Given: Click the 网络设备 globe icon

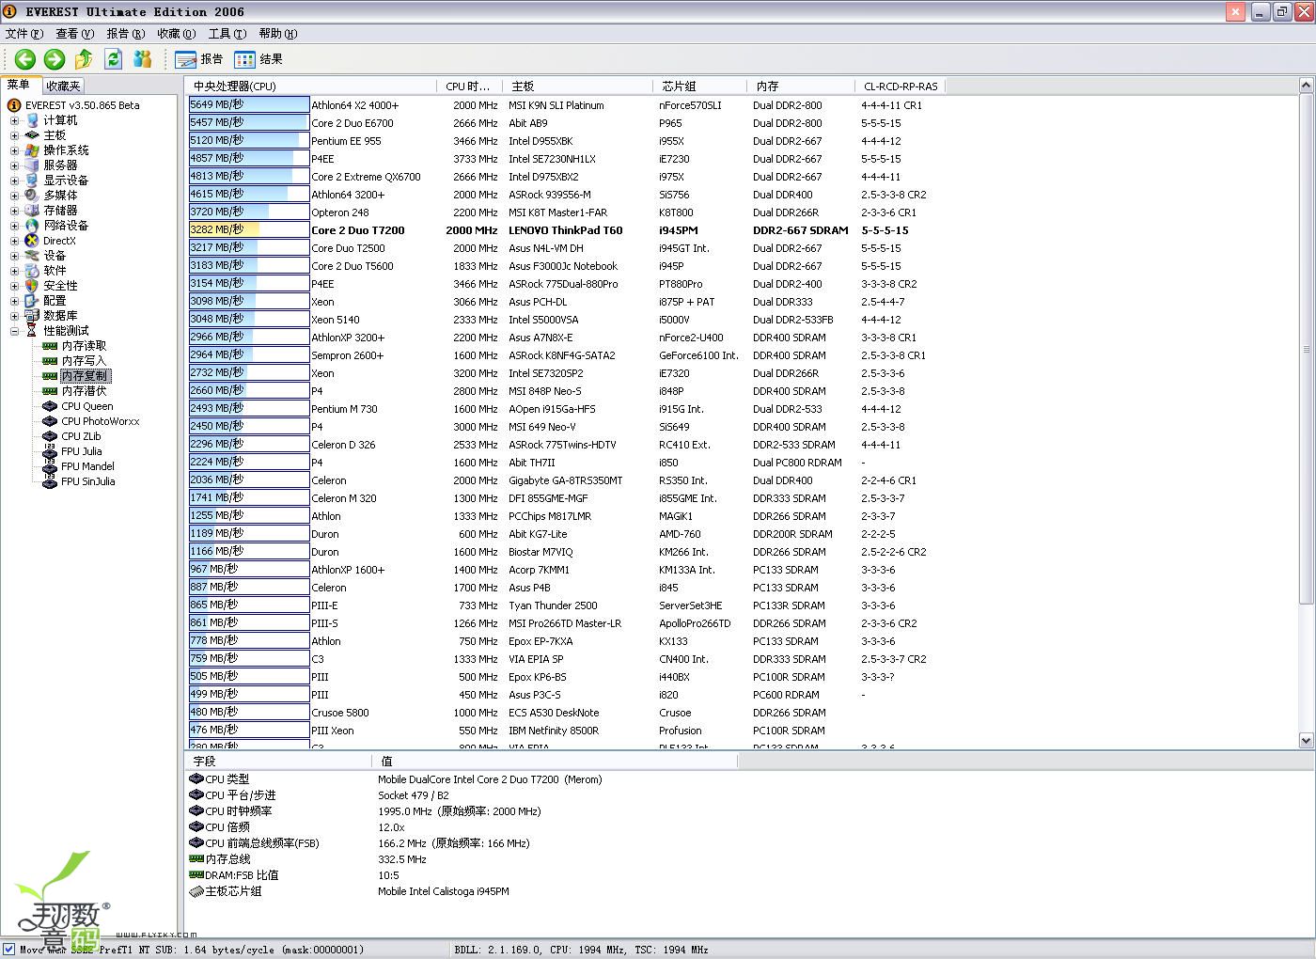Looking at the screenshot, I should click(x=32, y=226).
